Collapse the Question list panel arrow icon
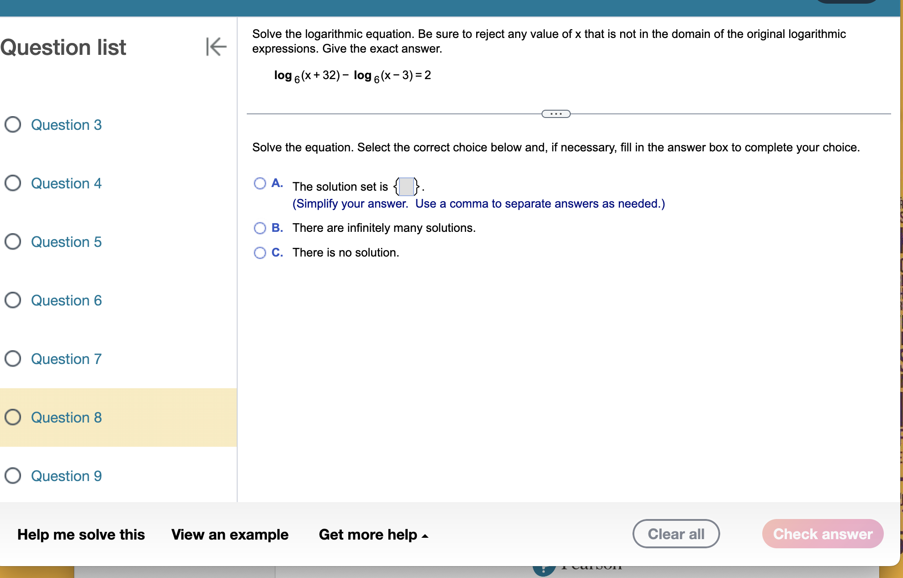The height and width of the screenshot is (578, 903). (216, 47)
